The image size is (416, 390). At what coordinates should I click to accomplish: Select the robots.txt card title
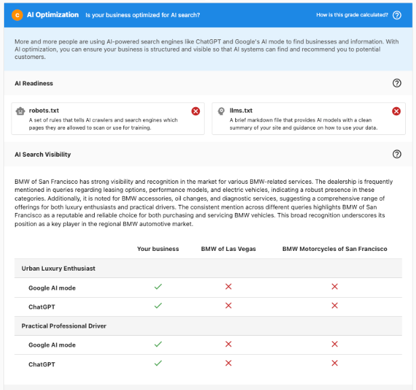44,111
